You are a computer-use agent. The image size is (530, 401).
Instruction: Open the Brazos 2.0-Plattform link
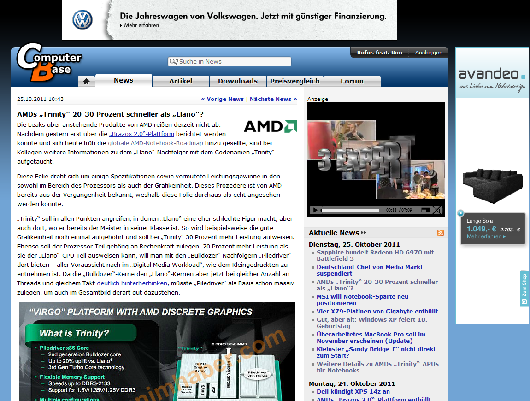[x=141, y=134]
